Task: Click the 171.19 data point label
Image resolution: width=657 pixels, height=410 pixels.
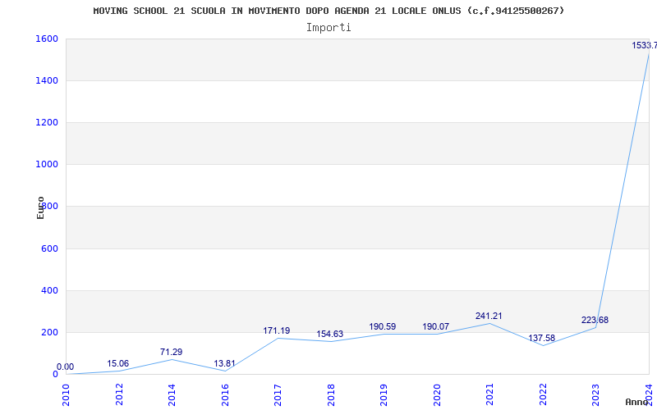Action: pos(277,331)
